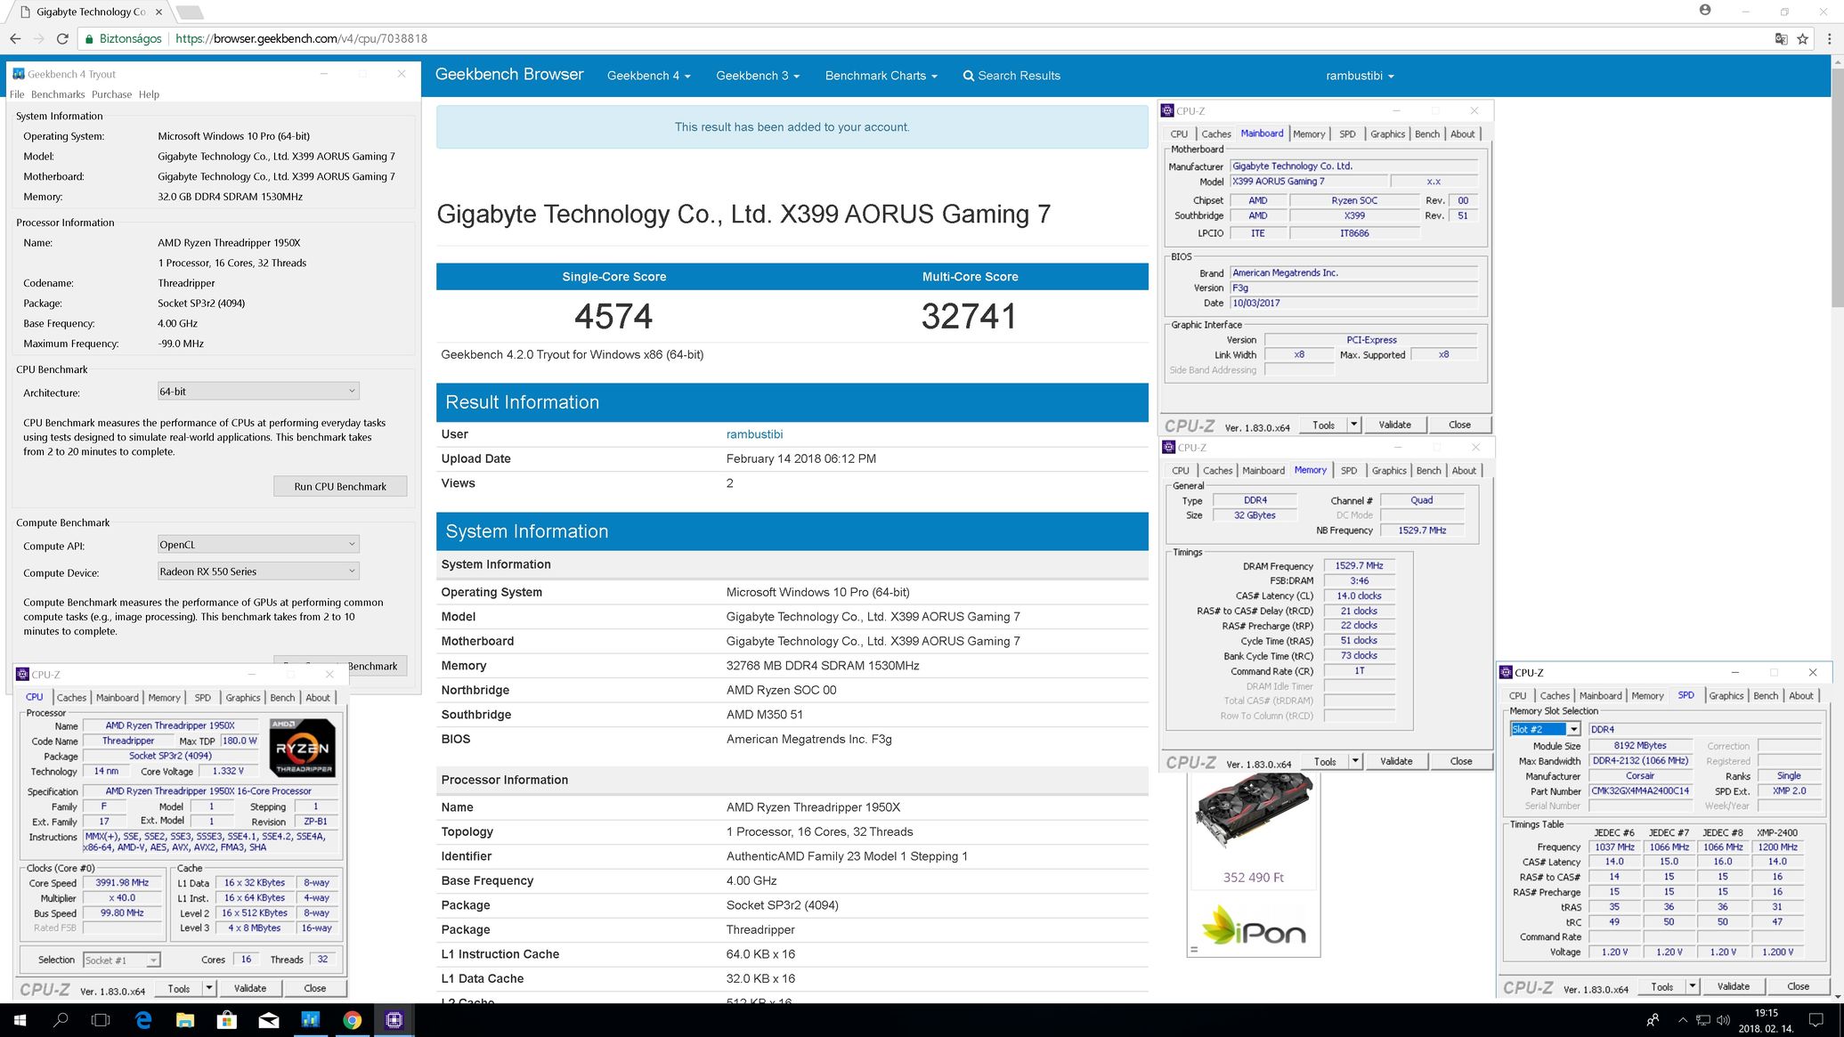Select Graphics tab in SPD CPU-Z window
This screenshot has height=1037, width=1844.
click(1726, 696)
